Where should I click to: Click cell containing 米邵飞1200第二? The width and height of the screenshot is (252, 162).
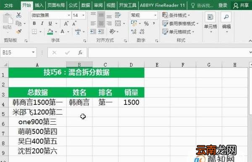[x=37, y=112]
